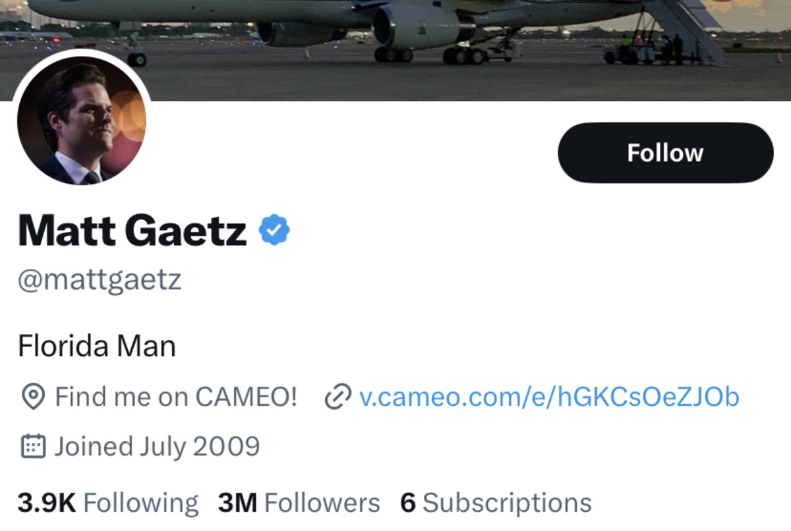Select the @mattgaetz username handle
The image size is (791, 531).
98,279
